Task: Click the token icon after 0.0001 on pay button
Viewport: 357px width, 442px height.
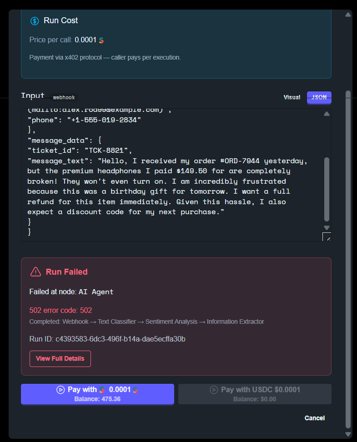Action: point(136,390)
